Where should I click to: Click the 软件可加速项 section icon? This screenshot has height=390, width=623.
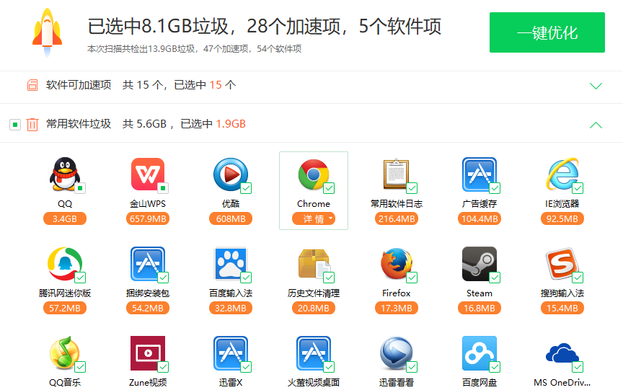click(32, 85)
